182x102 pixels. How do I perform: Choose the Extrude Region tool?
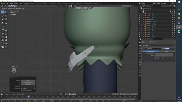[3, 30]
